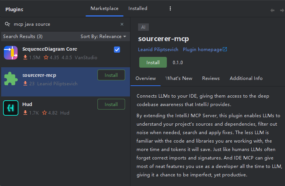Viewport: 285px width, 186px height.
Task: Click the Leanid Piliptsevich text in list row
Action: (57, 84)
